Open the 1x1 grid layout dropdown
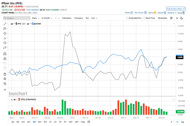Screen dimensions: 190x126 (94, 18)
